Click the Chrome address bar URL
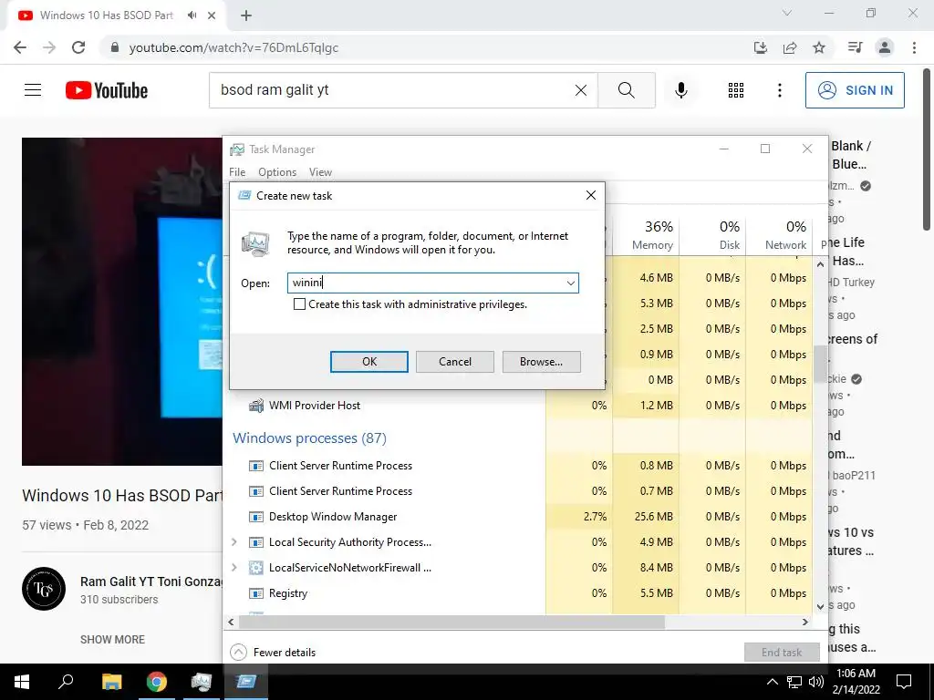 point(233,47)
